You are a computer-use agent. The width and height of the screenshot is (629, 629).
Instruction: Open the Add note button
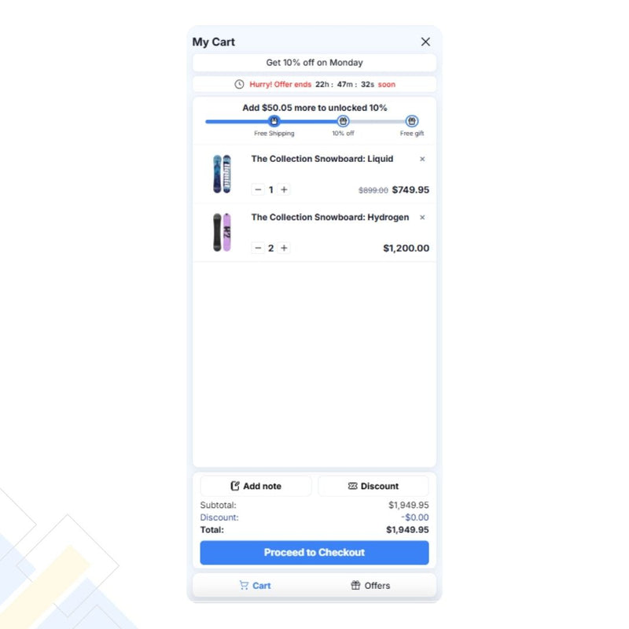tap(256, 486)
